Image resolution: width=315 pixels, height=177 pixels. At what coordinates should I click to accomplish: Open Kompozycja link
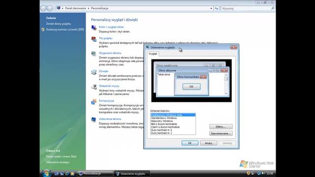point(106,101)
